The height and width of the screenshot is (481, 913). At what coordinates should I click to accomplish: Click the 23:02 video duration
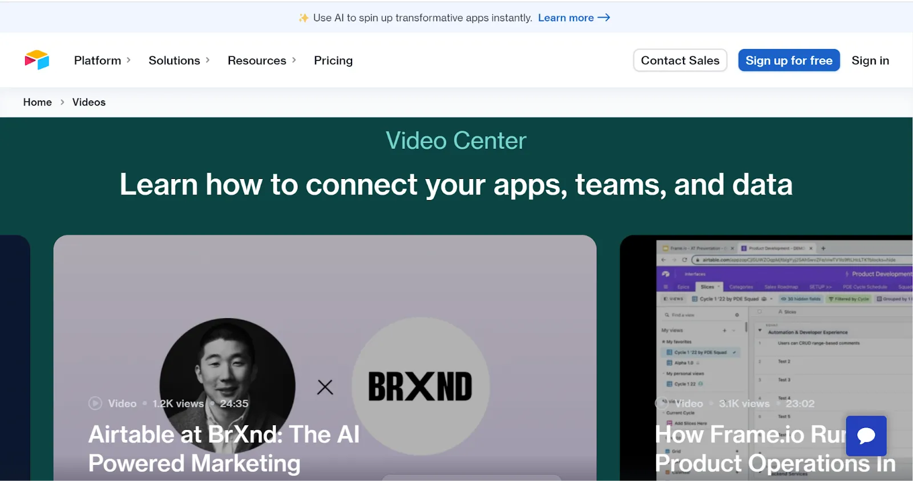click(x=800, y=403)
